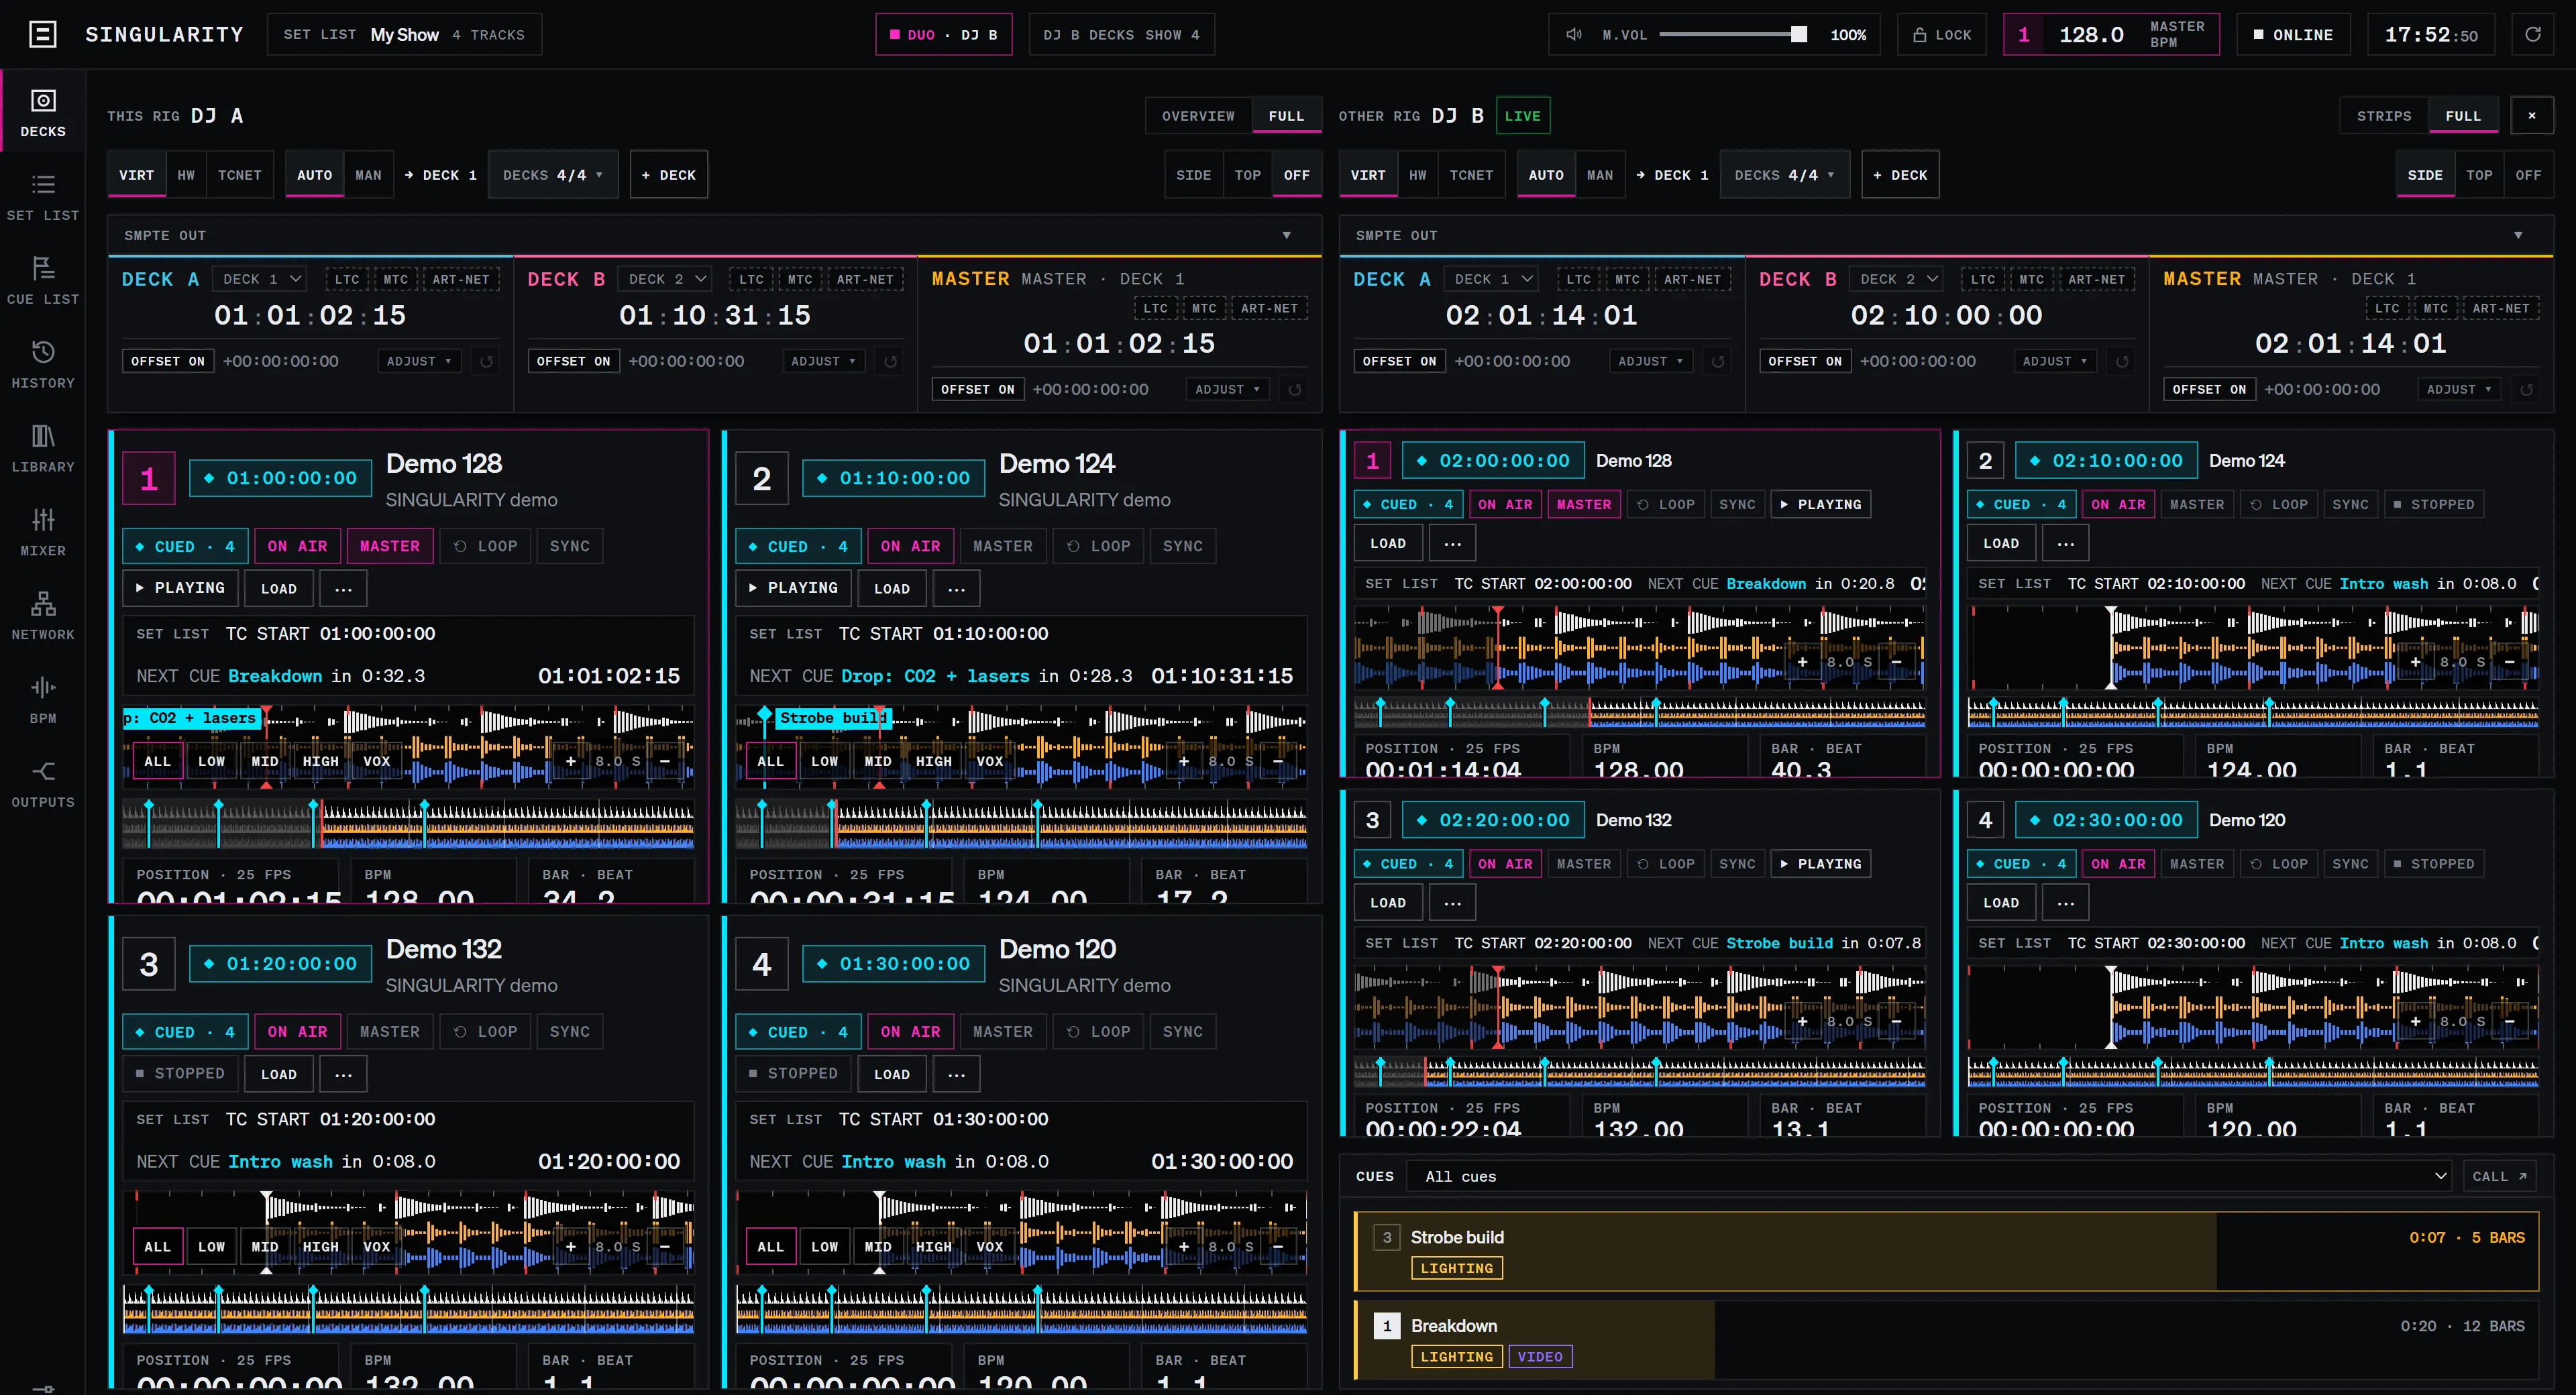Toggle On Air on DJ A deck 4

[x=910, y=1031]
